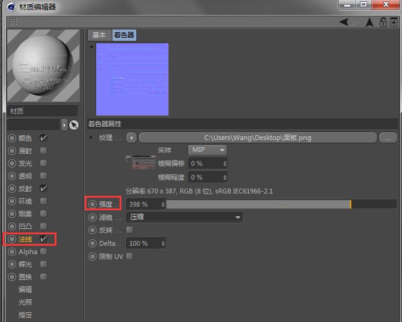Click the 透明 channel circle icon
402x322 pixels.
(x=12, y=176)
